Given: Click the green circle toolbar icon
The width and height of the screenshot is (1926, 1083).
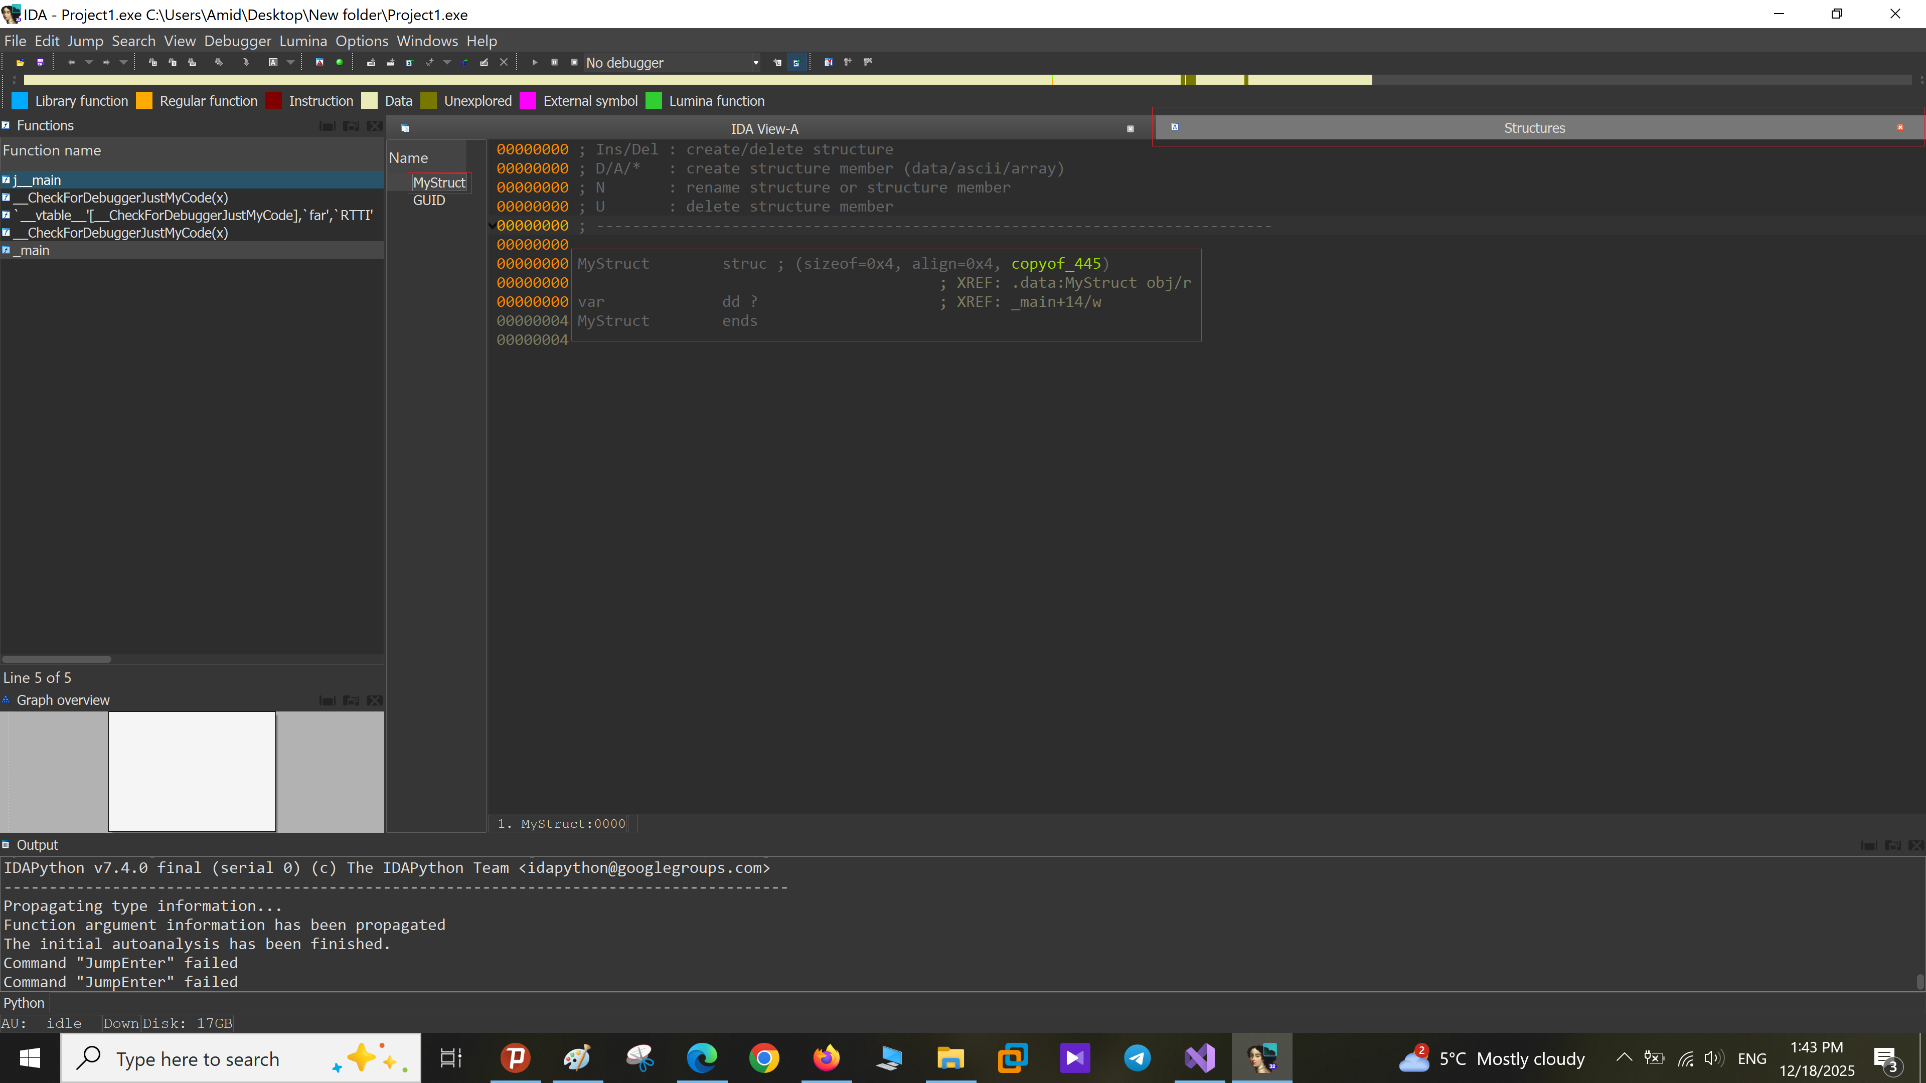Looking at the screenshot, I should 340,63.
